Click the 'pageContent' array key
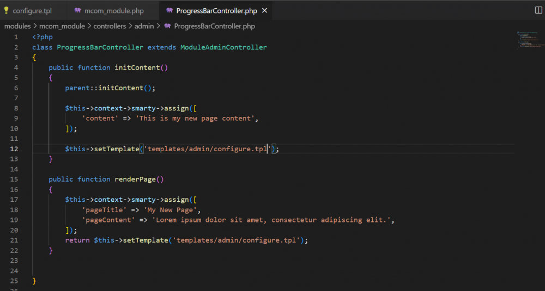The width and height of the screenshot is (545, 291). (x=108, y=220)
